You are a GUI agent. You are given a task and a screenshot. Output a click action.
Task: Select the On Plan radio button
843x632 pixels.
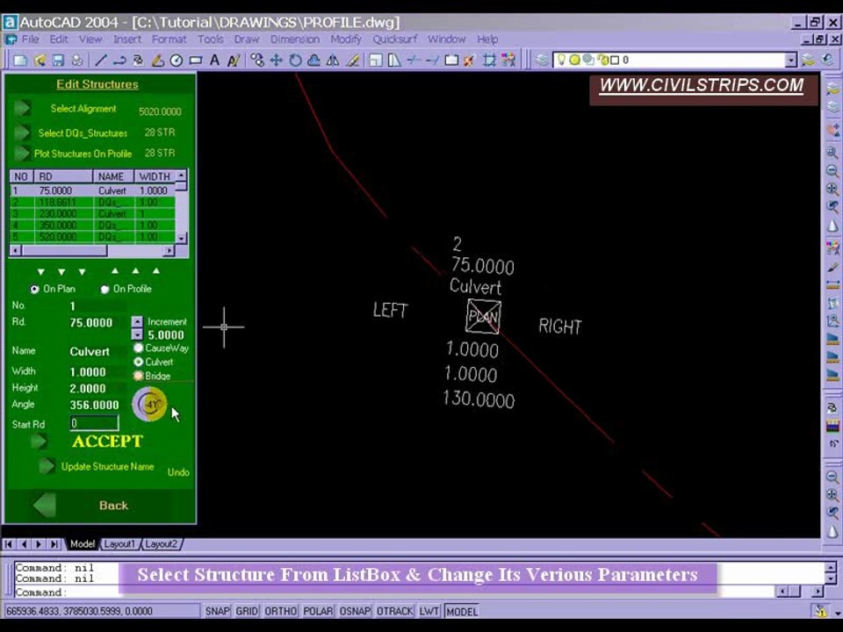point(34,289)
